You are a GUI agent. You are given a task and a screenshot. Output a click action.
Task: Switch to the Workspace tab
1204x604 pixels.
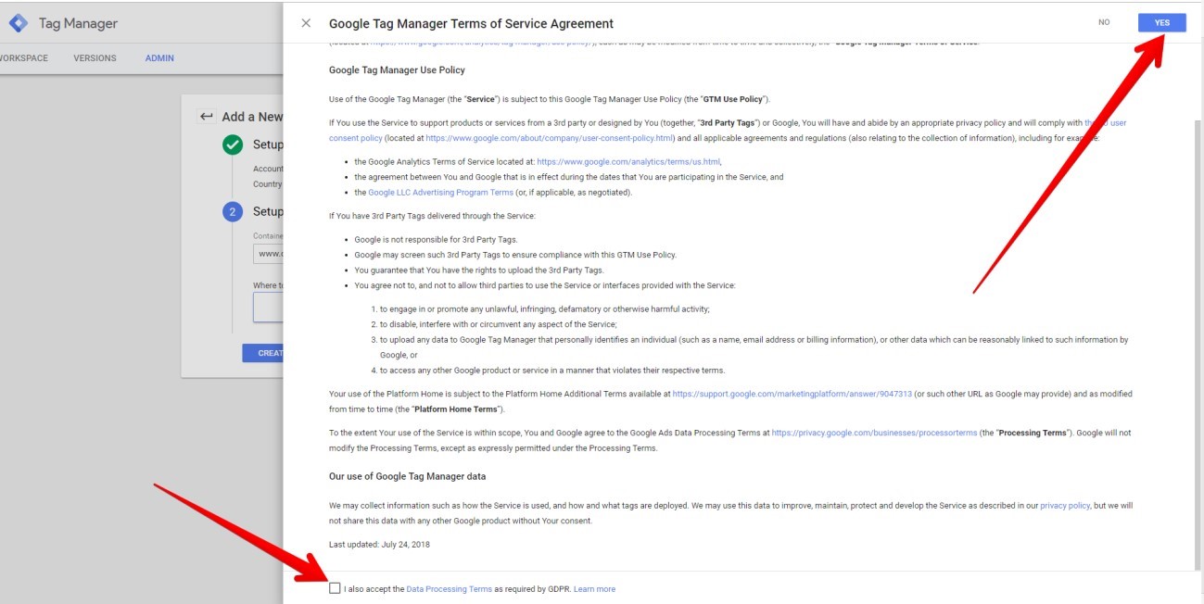(24, 58)
